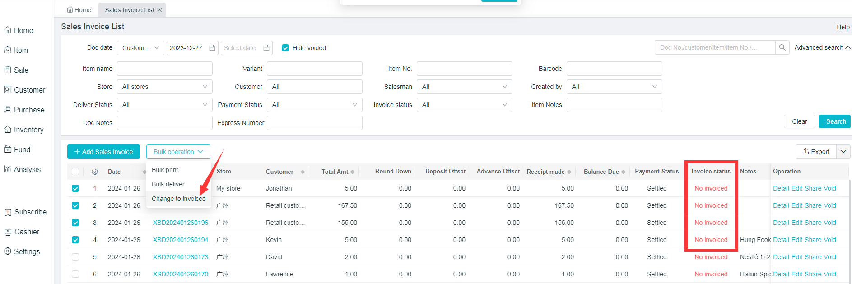Go to Cashier in the sidebar
Image resolution: width=852 pixels, height=284 pixels.
pyautogui.click(x=27, y=232)
